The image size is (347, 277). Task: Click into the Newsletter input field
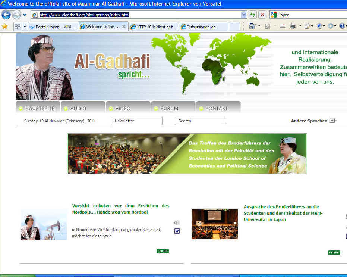[x=136, y=121]
